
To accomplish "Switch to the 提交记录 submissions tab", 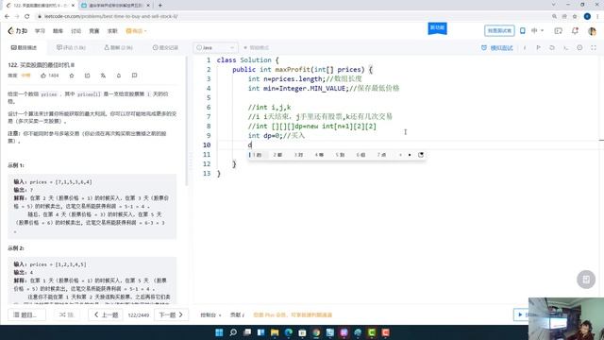I will pos(165,47).
